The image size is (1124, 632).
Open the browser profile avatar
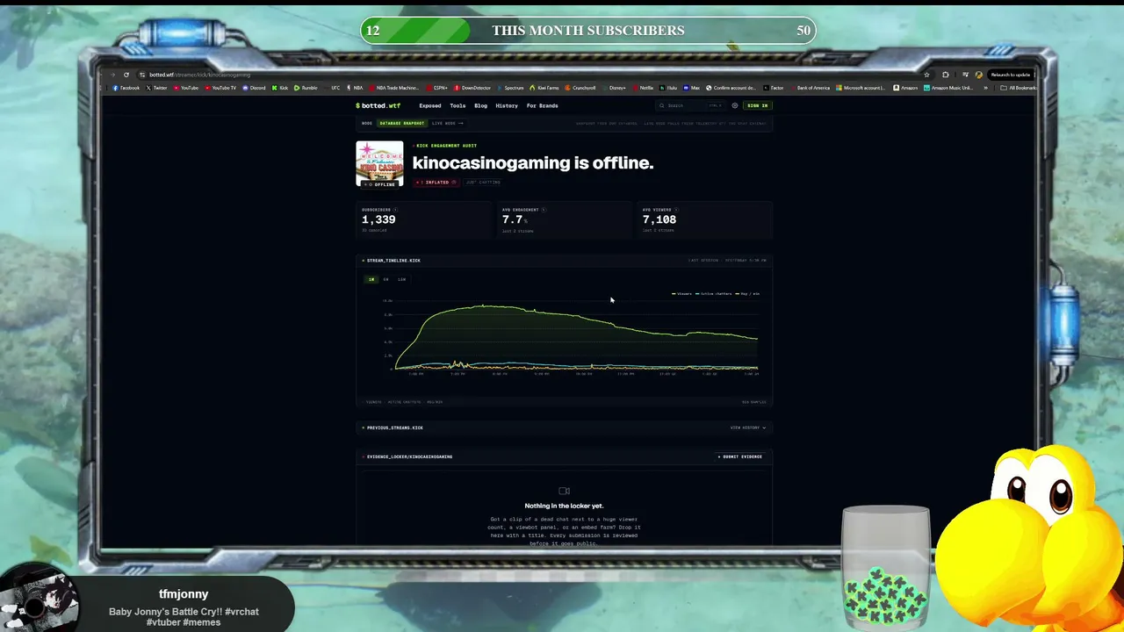(x=979, y=75)
